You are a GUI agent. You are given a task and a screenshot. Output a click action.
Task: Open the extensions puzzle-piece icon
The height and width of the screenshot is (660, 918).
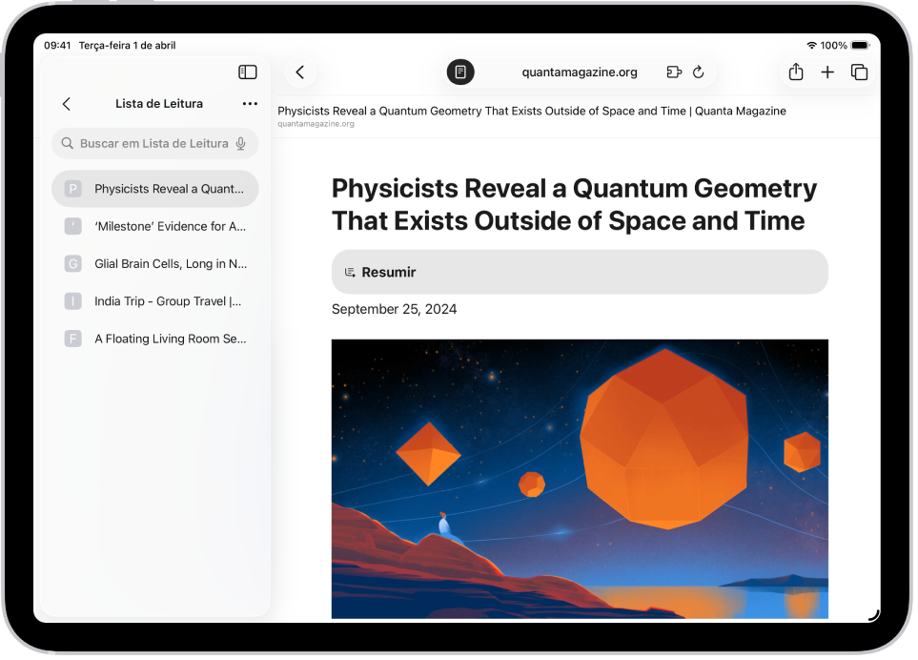tap(673, 72)
